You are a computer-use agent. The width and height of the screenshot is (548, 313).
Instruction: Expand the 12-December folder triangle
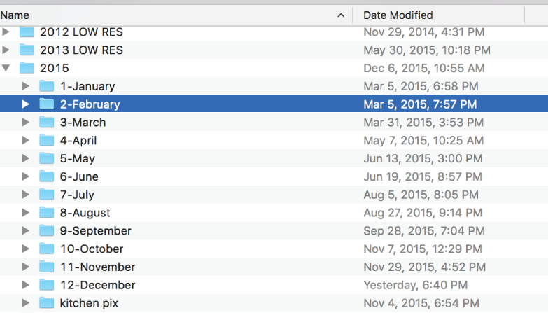[x=25, y=285]
